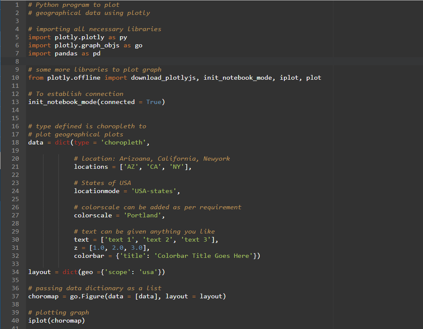423x329 pixels.
Task: Click line number 8 in the gutter
Action: click(17, 61)
